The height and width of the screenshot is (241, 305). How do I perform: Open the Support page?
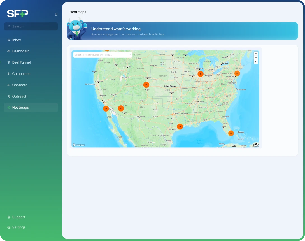pos(18,217)
